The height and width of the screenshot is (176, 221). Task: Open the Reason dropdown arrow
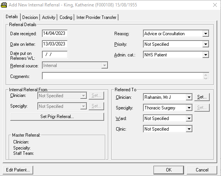206,34
